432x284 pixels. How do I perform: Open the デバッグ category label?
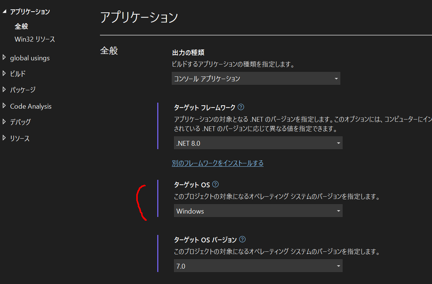[x=20, y=122]
